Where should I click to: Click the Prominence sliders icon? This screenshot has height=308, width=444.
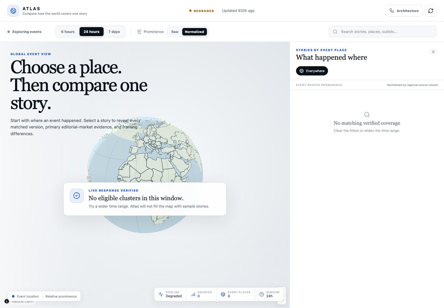tap(139, 32)
